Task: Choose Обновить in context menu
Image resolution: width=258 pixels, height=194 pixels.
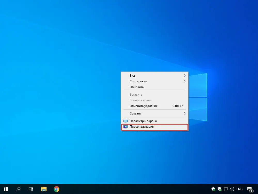Action: [x=154, y=87]
